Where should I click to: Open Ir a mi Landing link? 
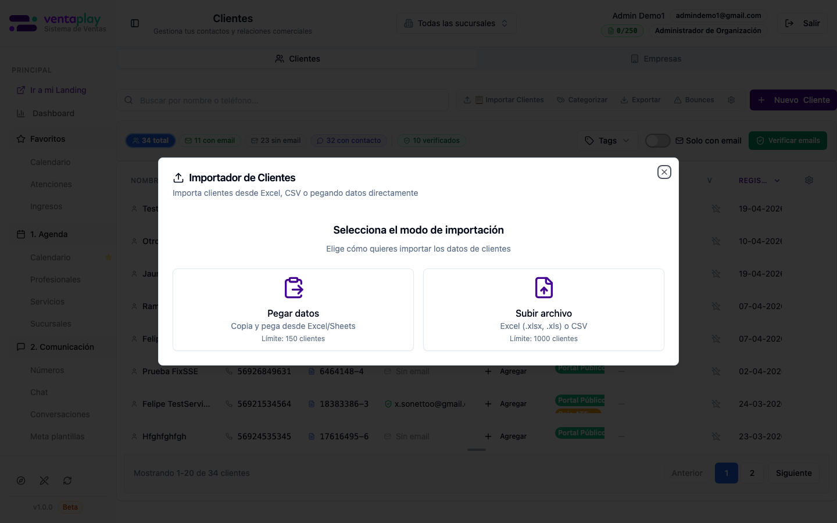click(x=58, y=90)
